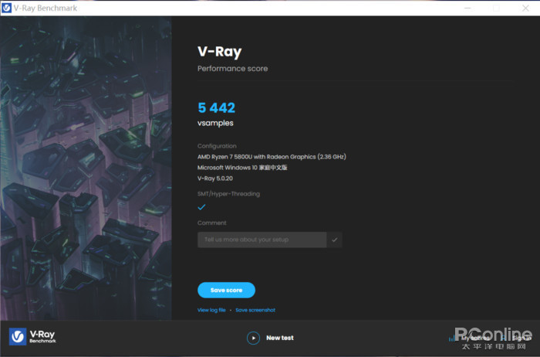The height and width of the screenshot is (357, 540).
Task: Select the 5 442 score value
Action: coord(216,108)
